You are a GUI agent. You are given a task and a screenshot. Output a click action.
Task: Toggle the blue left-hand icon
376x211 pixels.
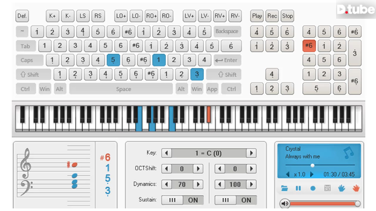pos(341,188)
